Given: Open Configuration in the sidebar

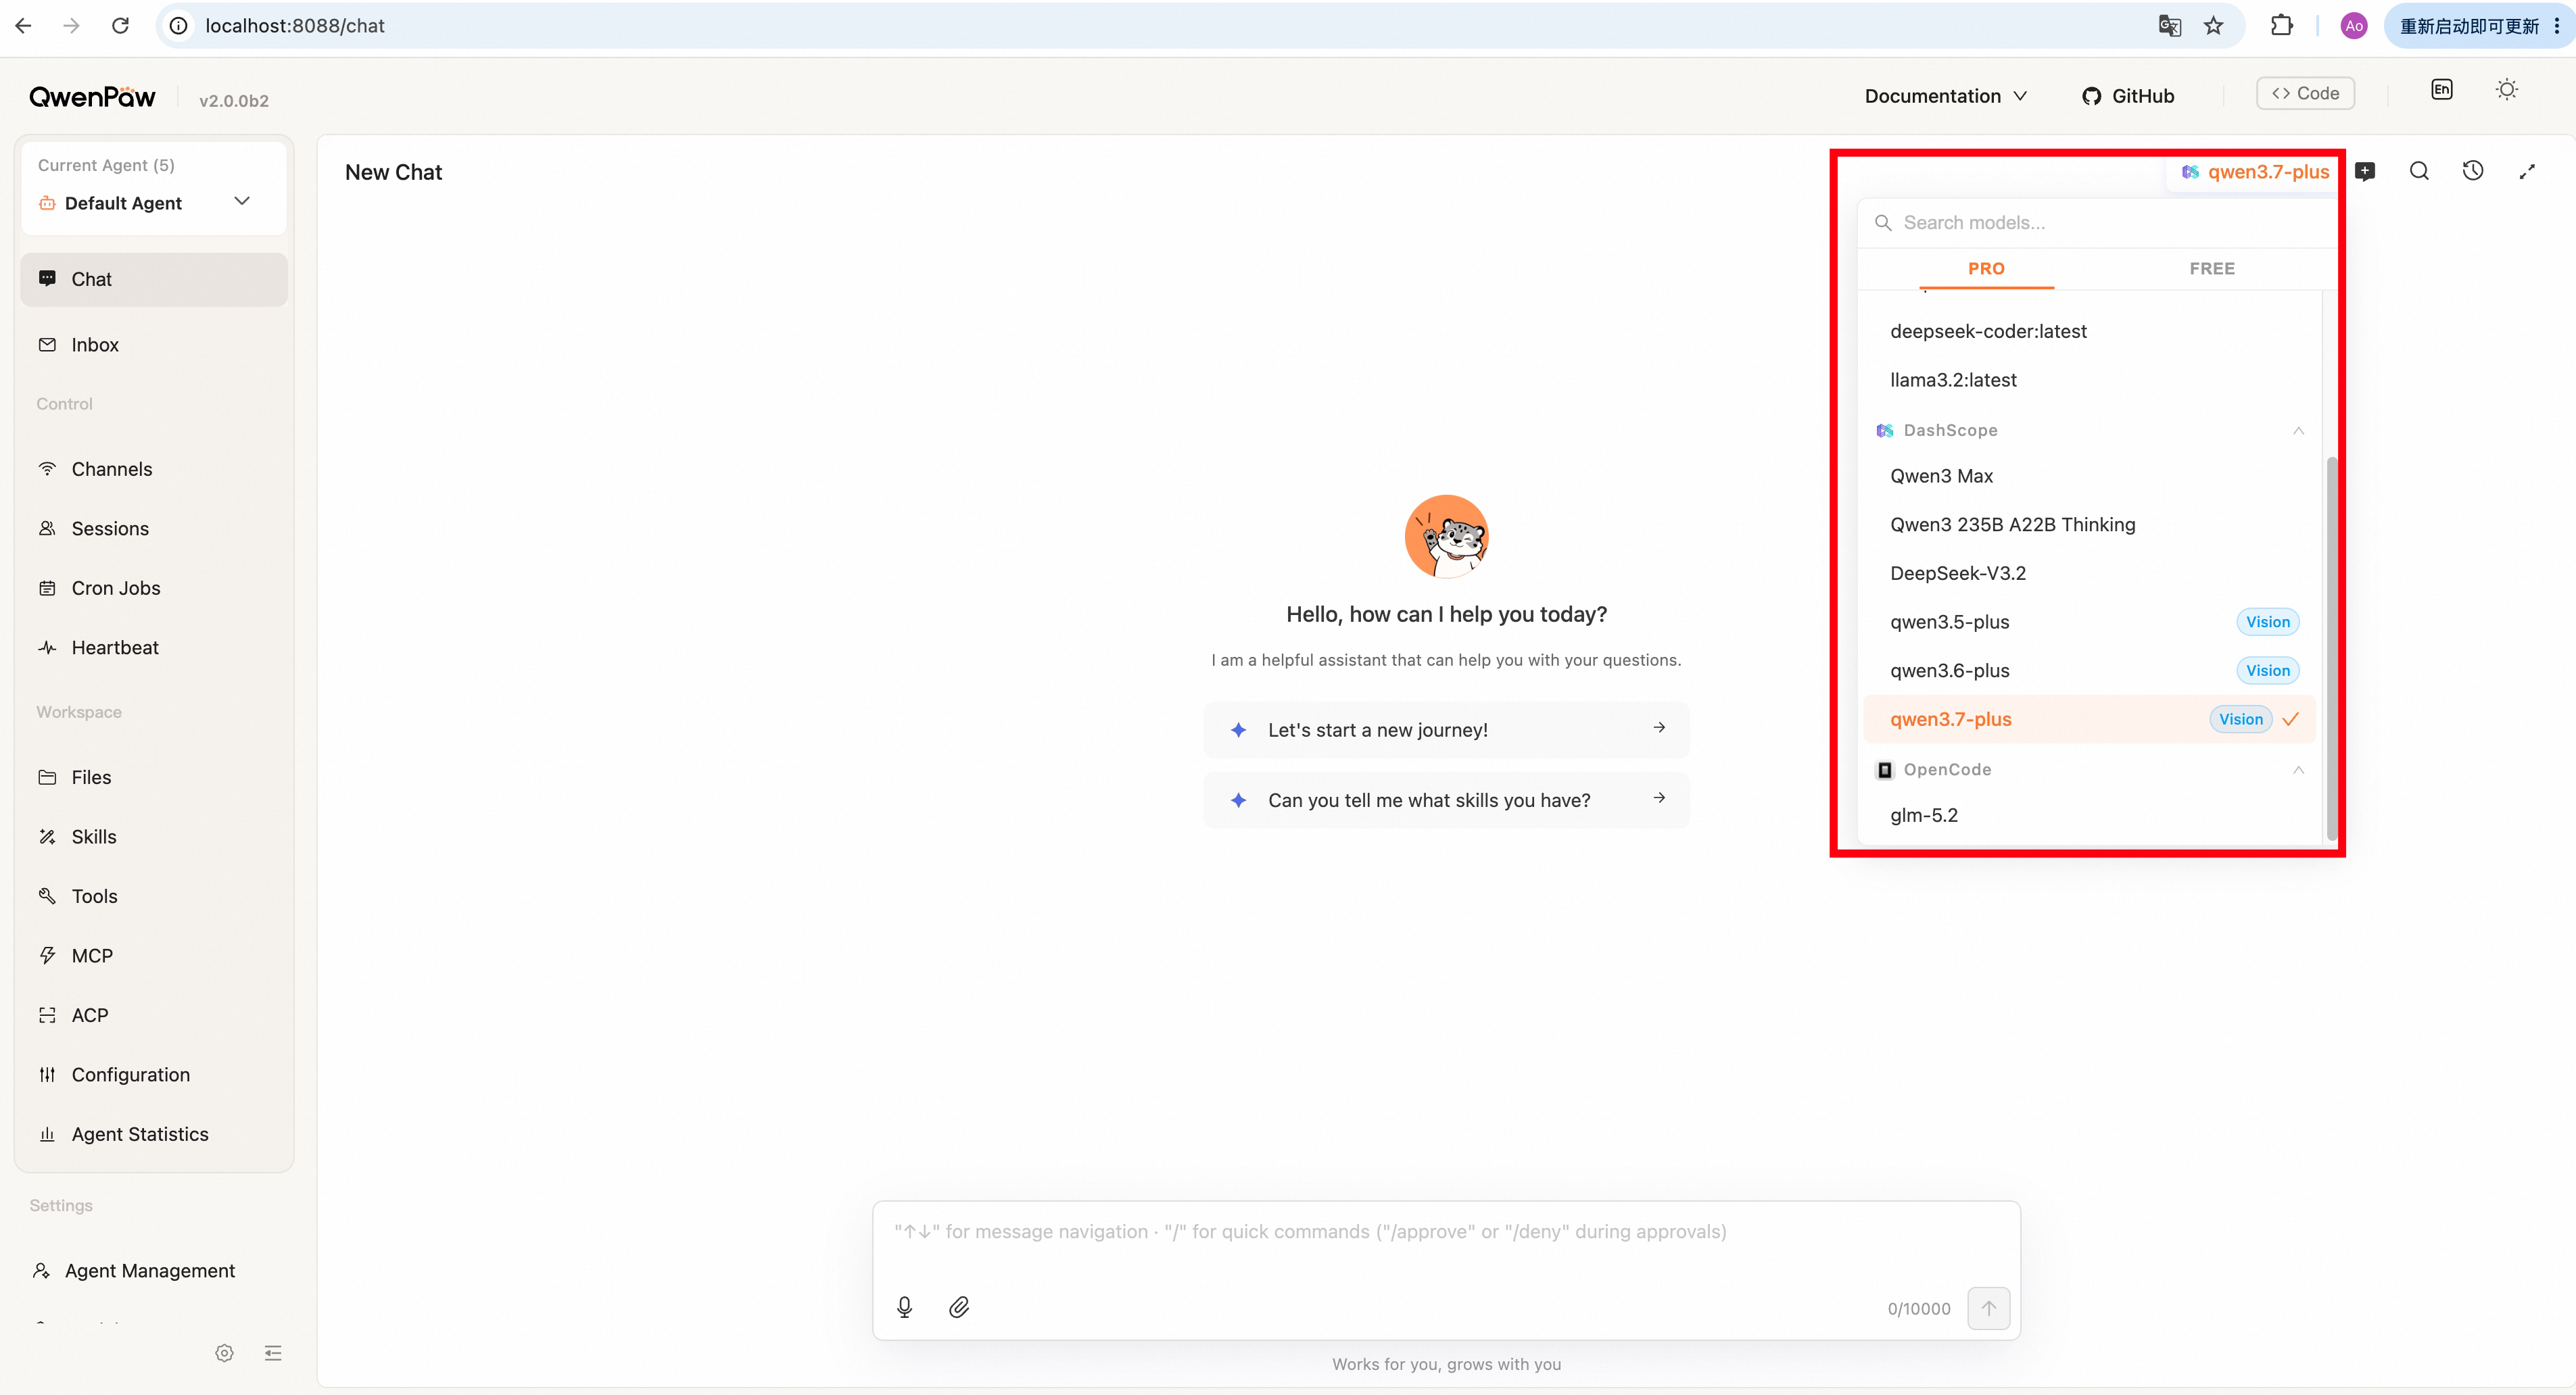Looking at the screenshot, I should 154,1075.
